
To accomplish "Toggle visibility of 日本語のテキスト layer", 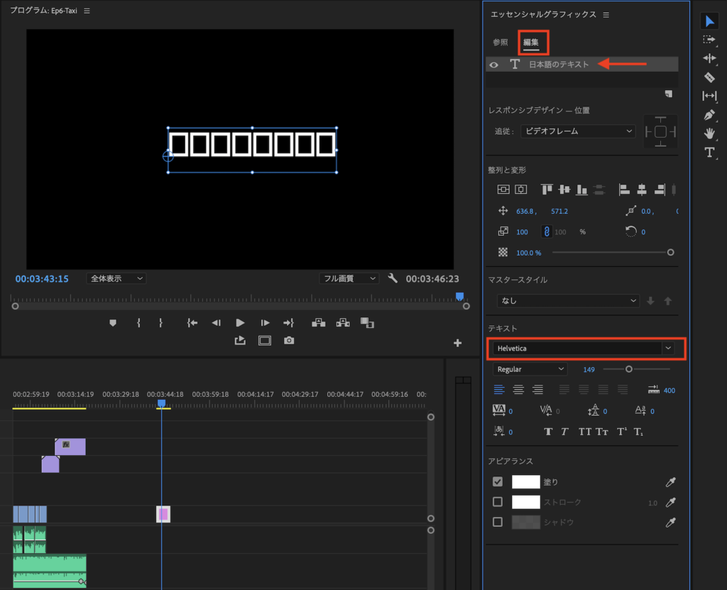I will coord(494,65).
